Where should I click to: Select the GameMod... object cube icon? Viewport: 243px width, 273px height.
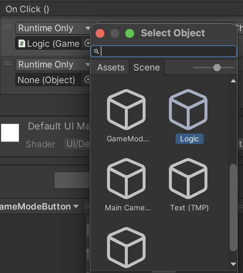(126, 109)
